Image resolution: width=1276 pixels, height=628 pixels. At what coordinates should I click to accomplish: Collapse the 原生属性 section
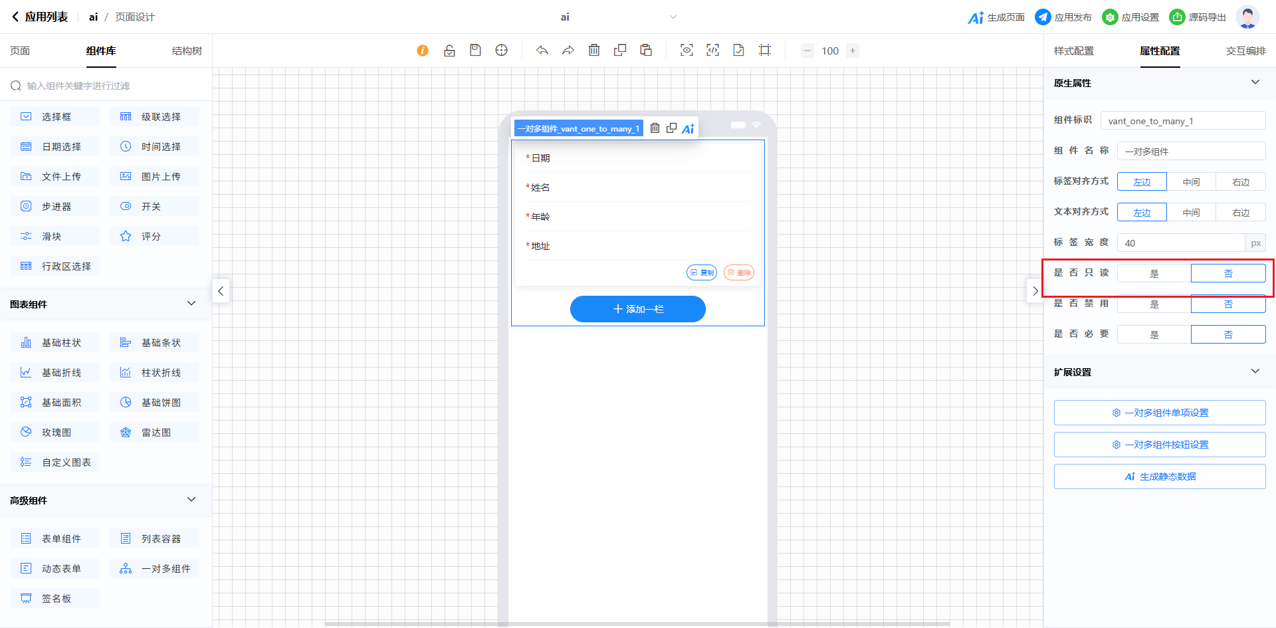point(1255,82)
